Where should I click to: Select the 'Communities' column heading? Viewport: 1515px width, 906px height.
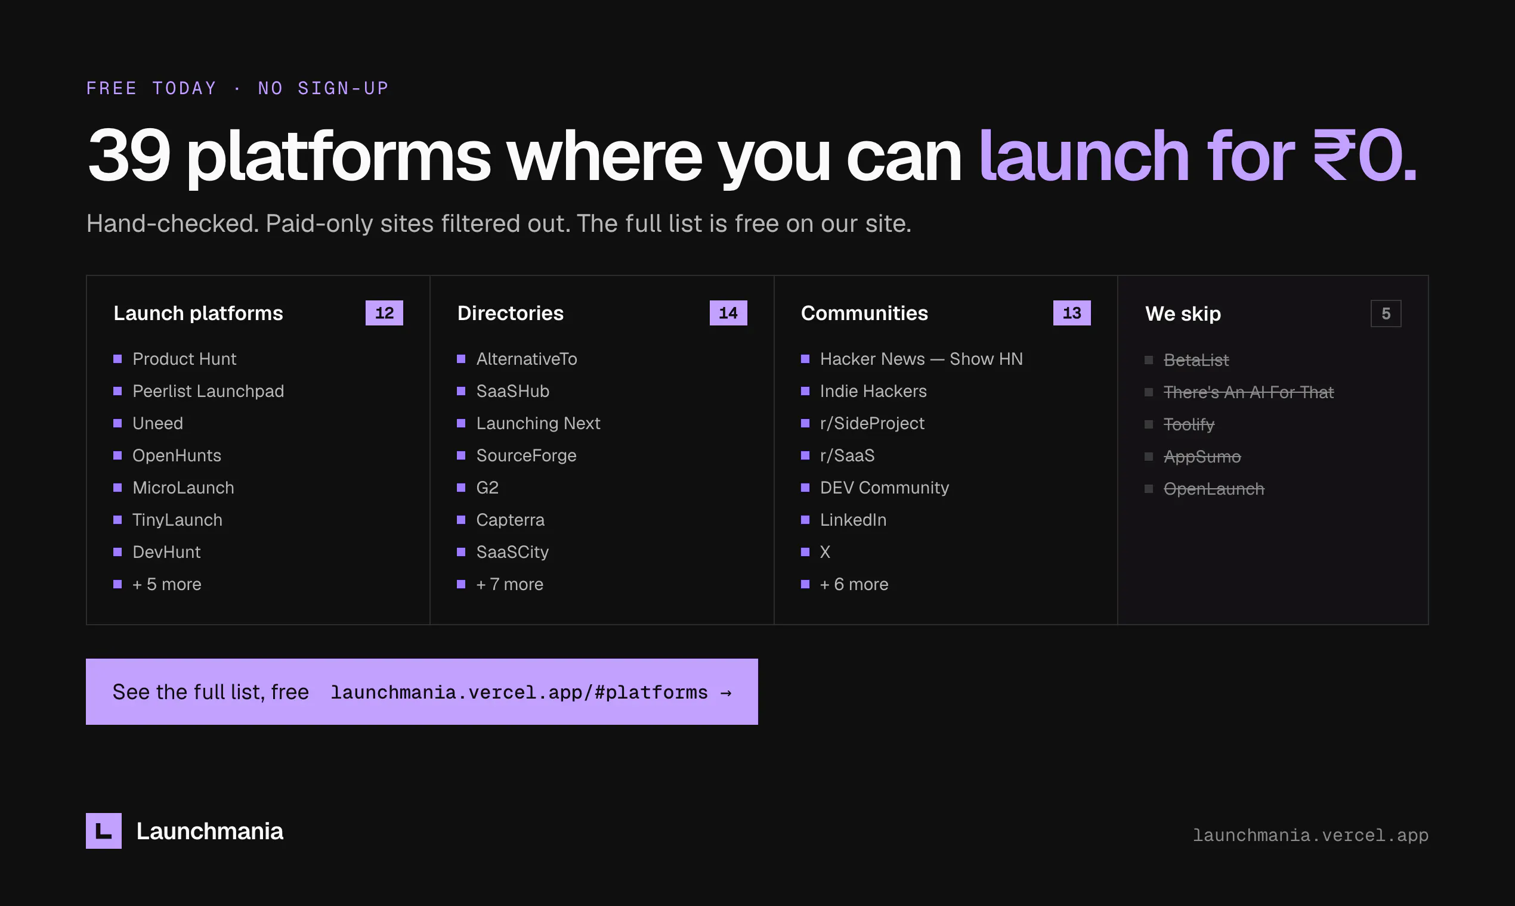pyautogui.click(x=864, y=313)
